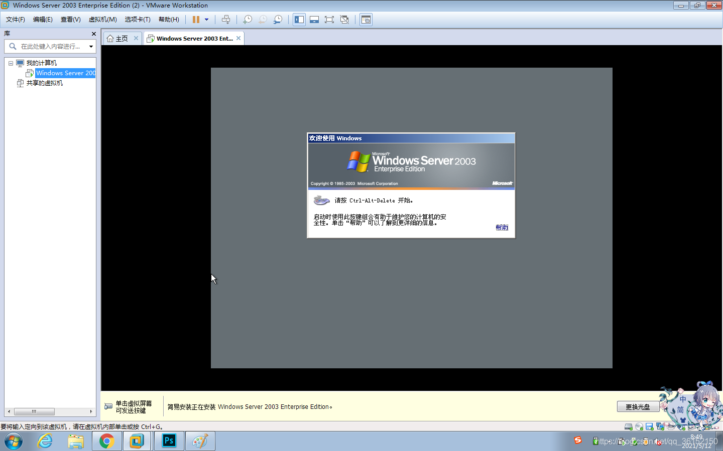Toggle console view button in toolbar

coord(366,20)
